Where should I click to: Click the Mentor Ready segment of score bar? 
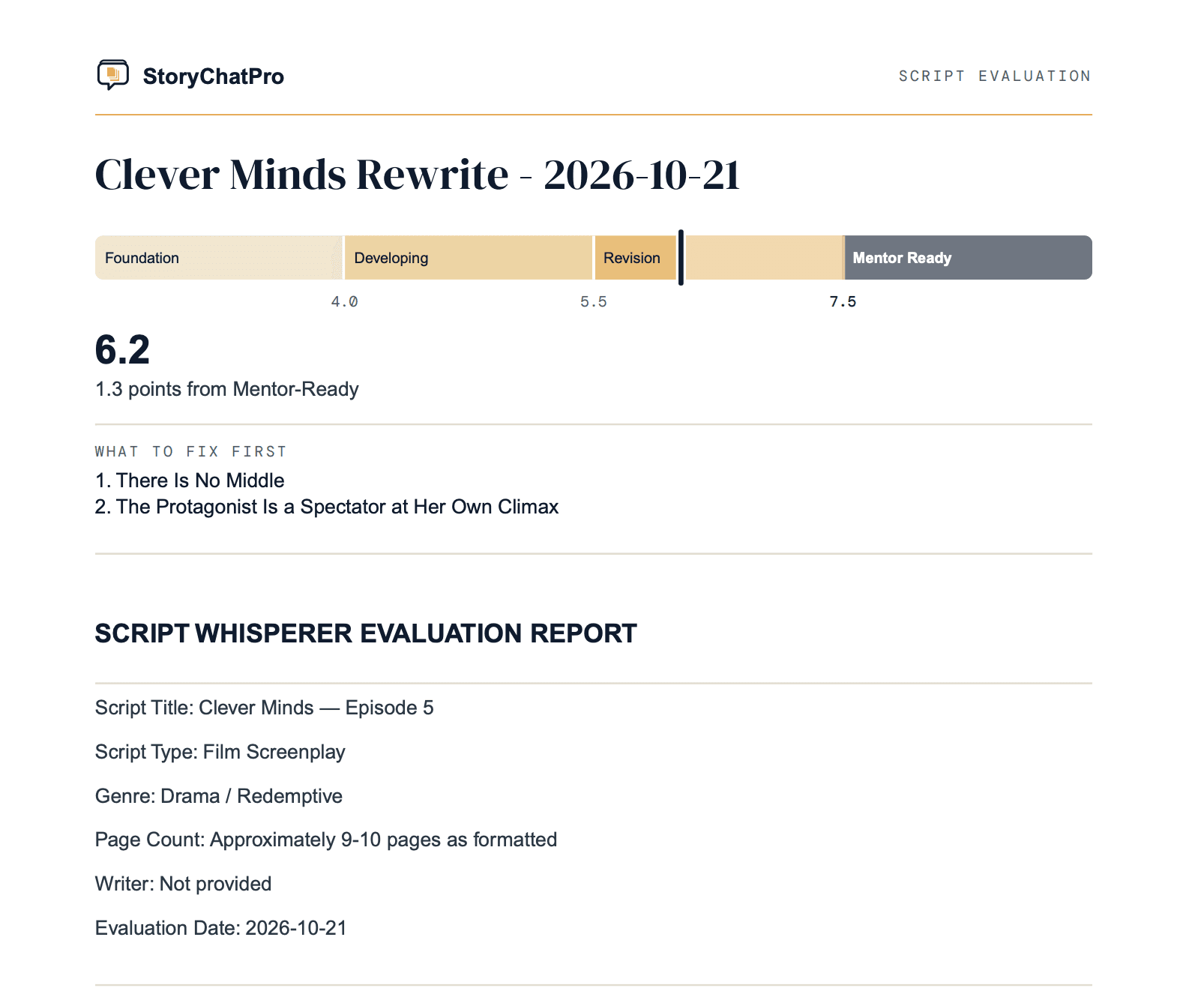(968, 258)
